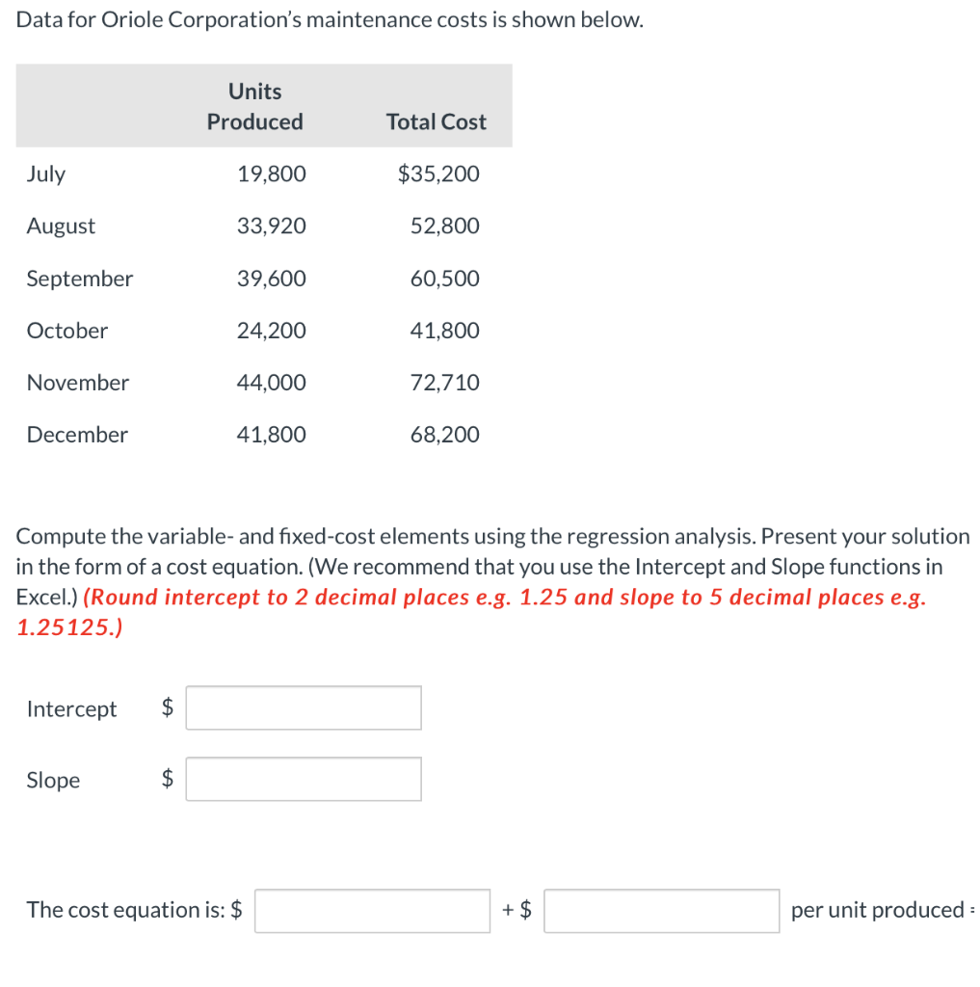Select the October row label
Screen dimensions: 980x987
pos(66,330)
